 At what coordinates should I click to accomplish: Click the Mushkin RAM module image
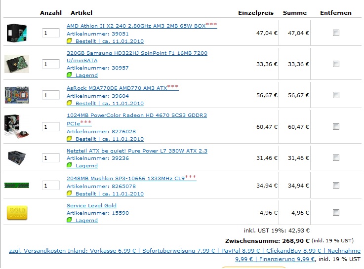(17, 185)
